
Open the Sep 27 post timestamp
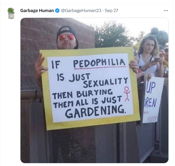pos(112,10)
